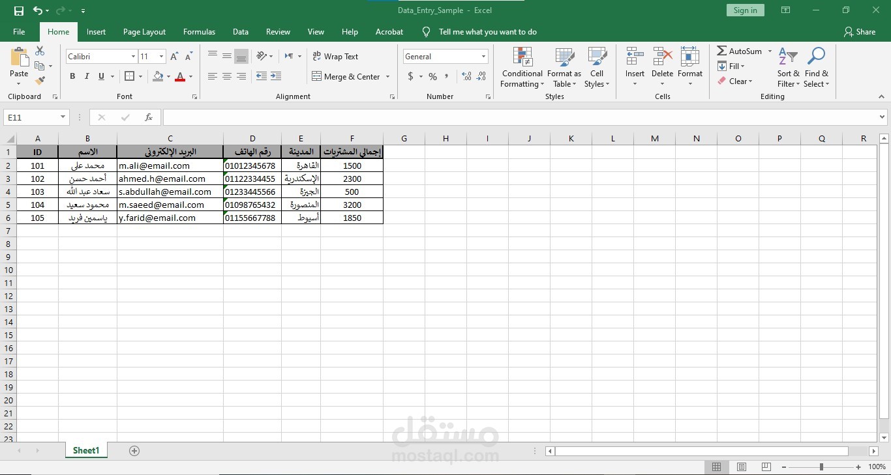The height and width of the screenshot is (475, 891).
Task: Apply Percent Style format
Action: (432, 76)
